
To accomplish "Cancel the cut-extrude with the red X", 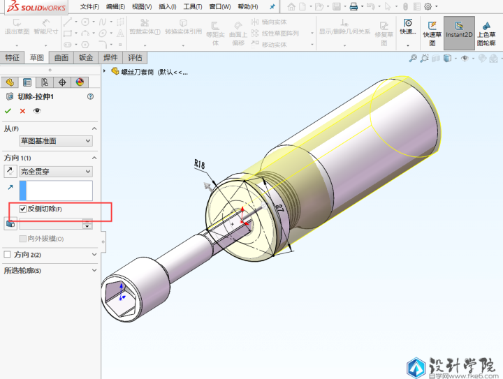I will [22, 111].
